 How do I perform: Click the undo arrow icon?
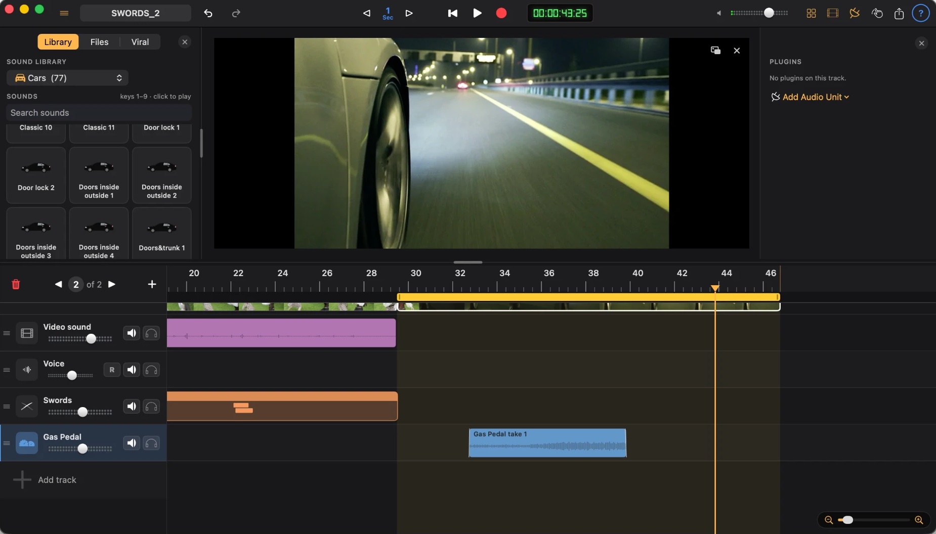pos(208,13)
